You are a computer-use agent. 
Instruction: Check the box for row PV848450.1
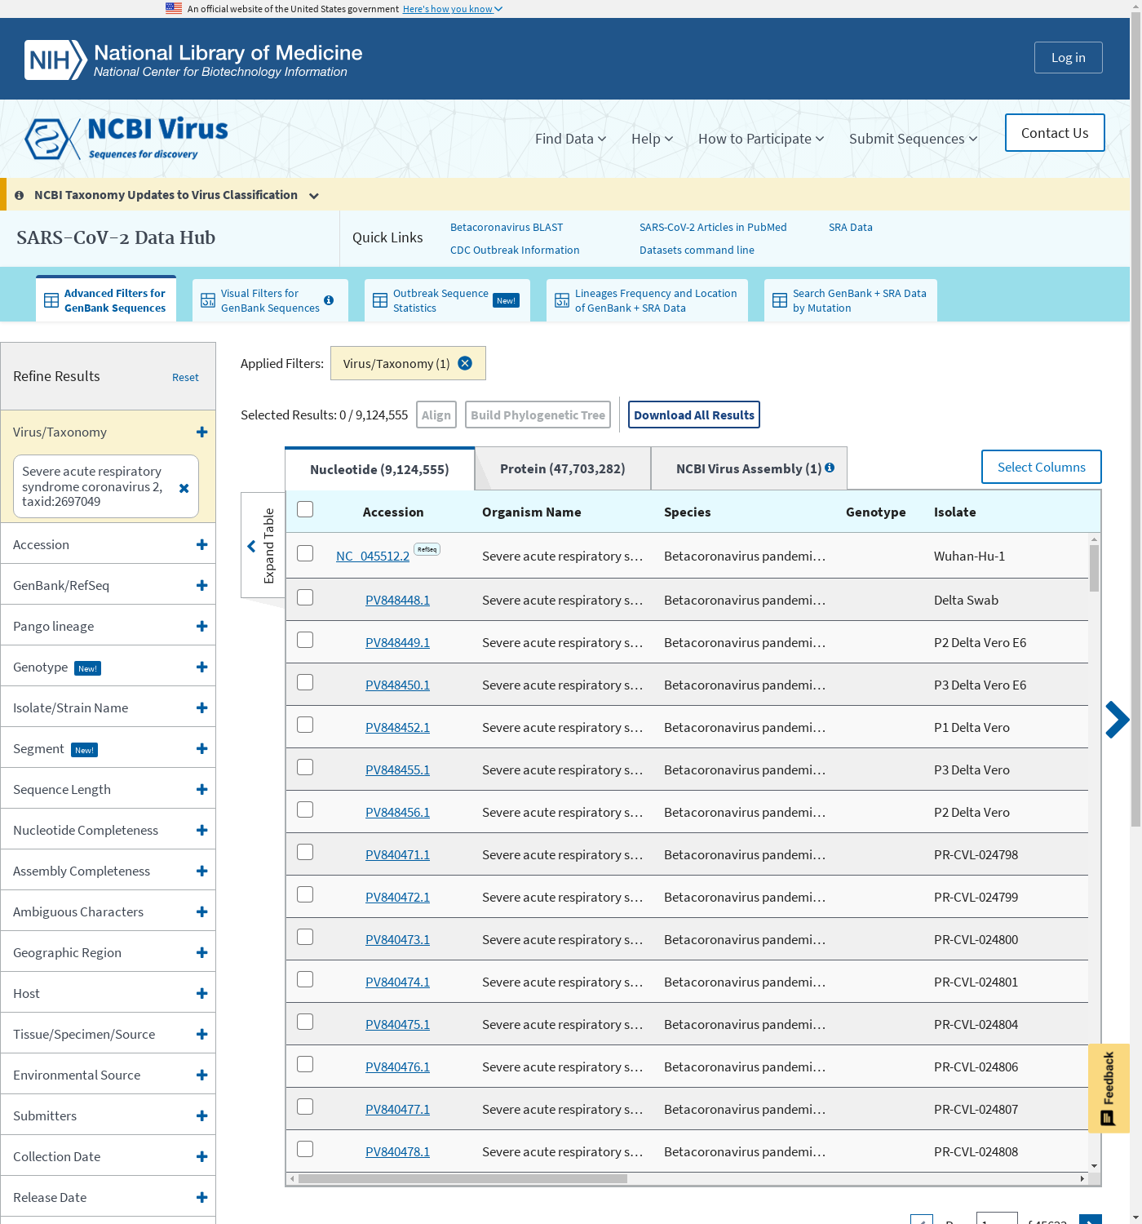[305, 682]
